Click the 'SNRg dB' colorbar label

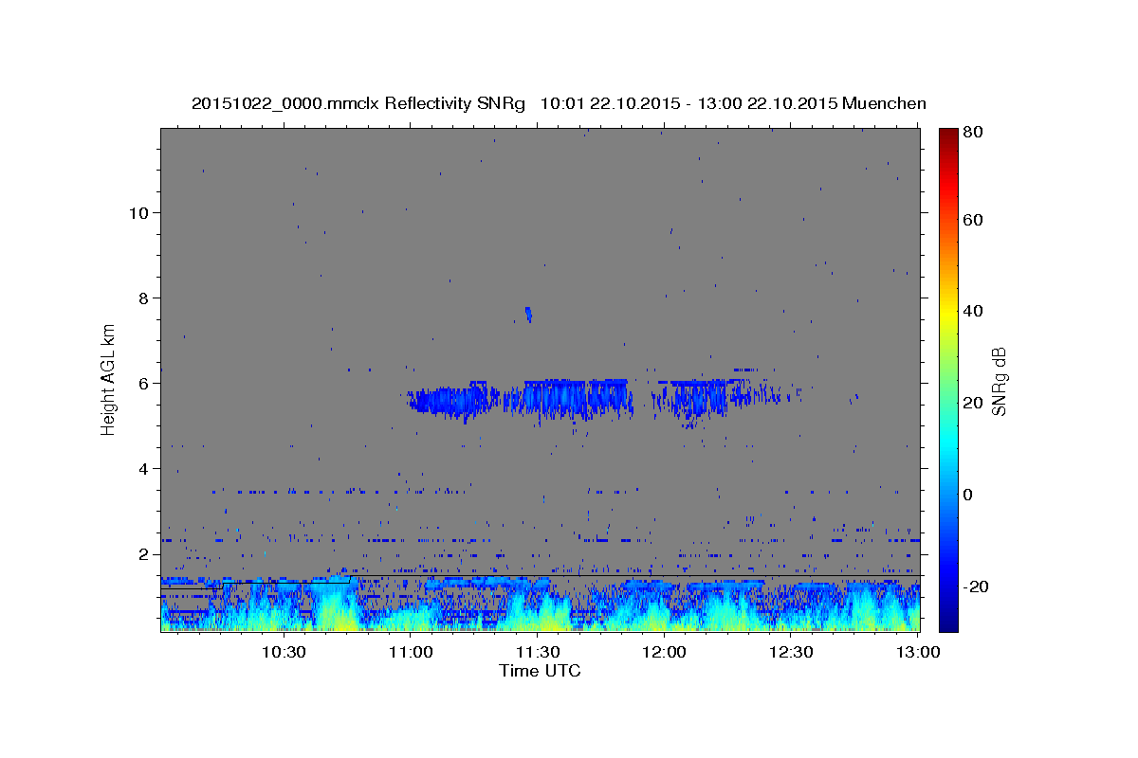(x=998, y=381)
